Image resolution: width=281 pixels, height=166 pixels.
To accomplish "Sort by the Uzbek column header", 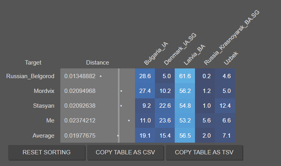I will (231, 58).
